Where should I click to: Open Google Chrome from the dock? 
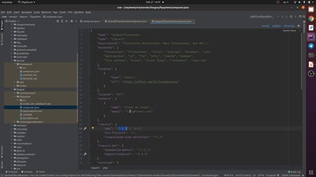[x=311, y=19]
